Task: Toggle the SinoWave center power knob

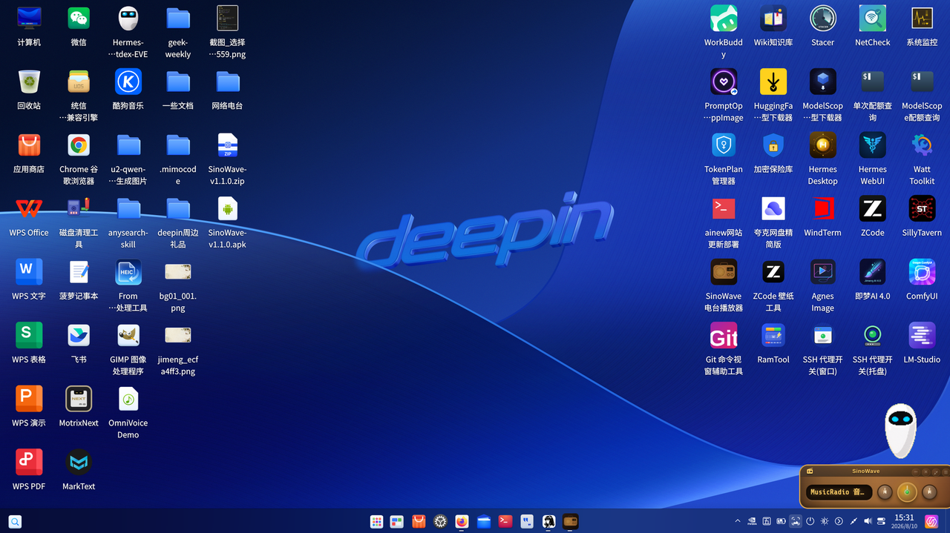Action: (906, 492)
